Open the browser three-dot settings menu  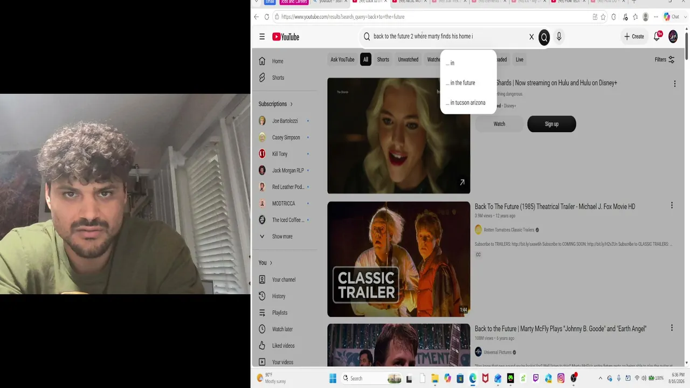[x=656, y=17]
